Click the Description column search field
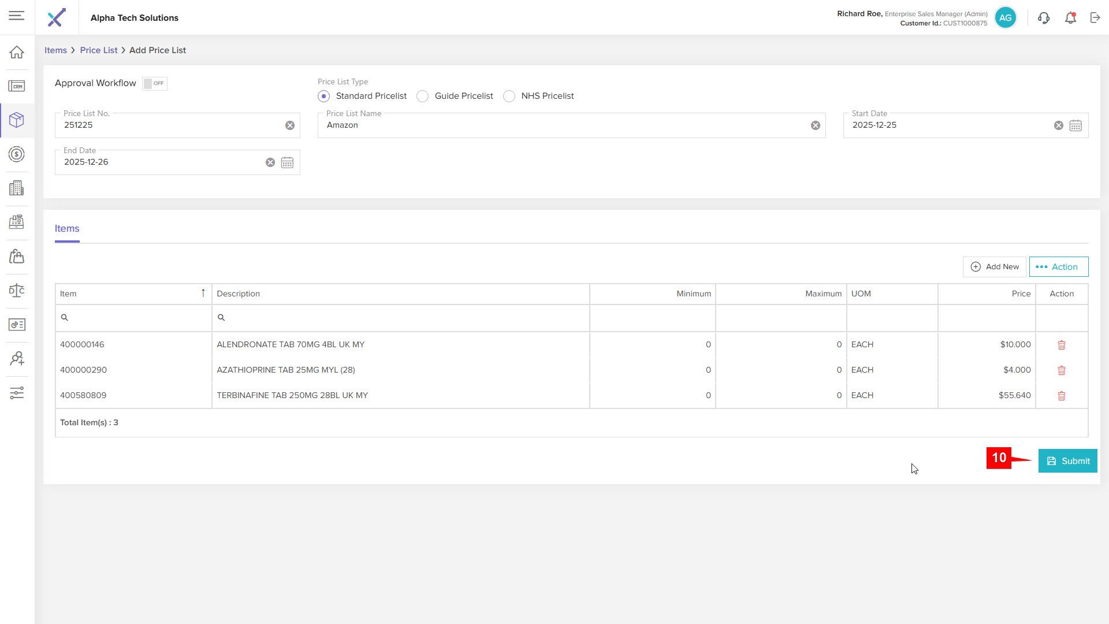Screen dimensions: 1109x624 400,318
